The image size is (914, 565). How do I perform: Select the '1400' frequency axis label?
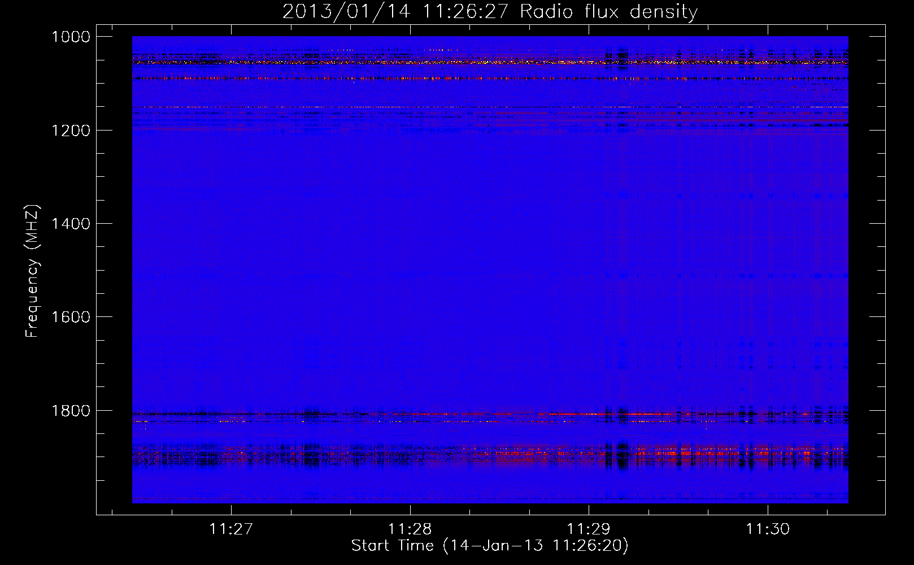pos(71,224)
